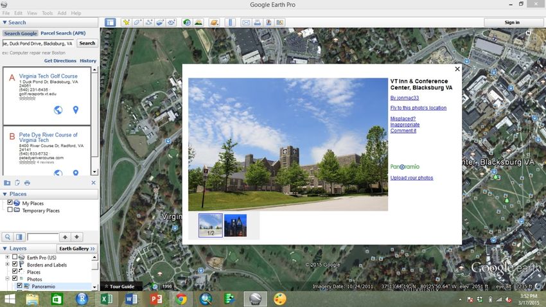Select the Add Polygon tool

tap(137, 22)
